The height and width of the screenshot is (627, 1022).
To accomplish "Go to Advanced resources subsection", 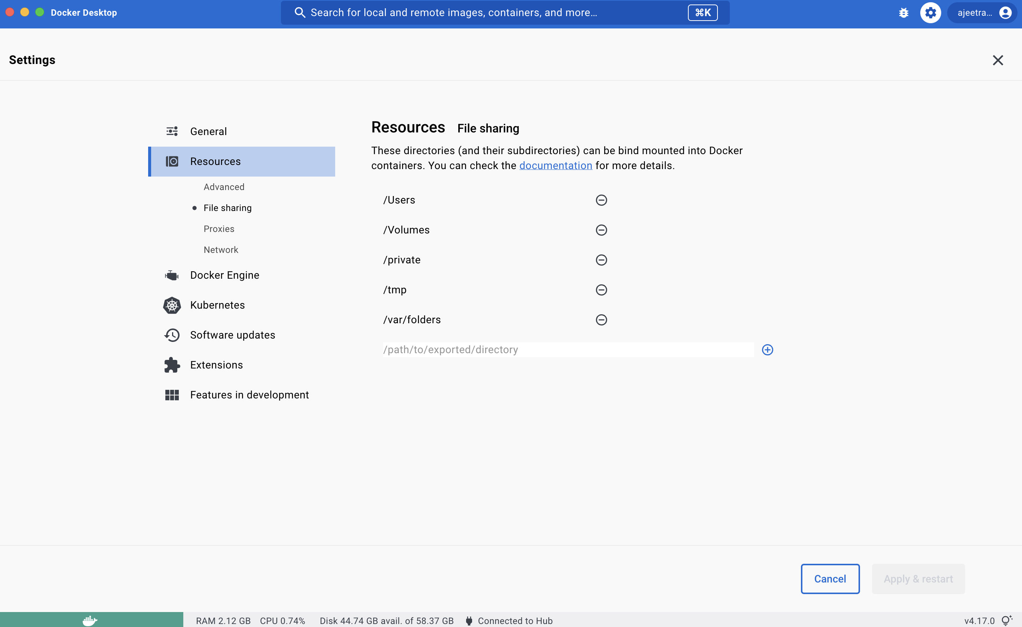I will pos(224,187).
